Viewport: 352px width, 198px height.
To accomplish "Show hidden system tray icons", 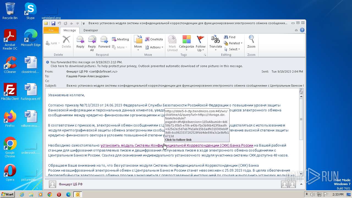I will pyautogui.click(x=307, y=194).
